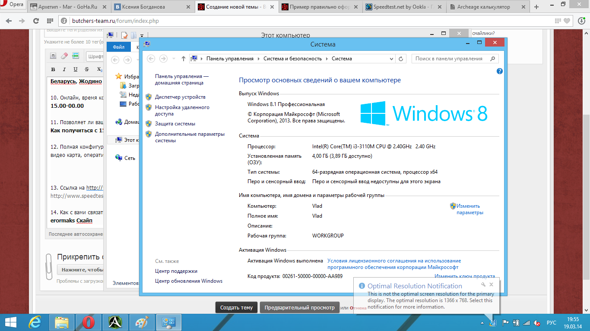Click the Properties icon in Этот компьютер toolbar
Image resolution: width=590 pixels, height=331 pixels.
124,35
